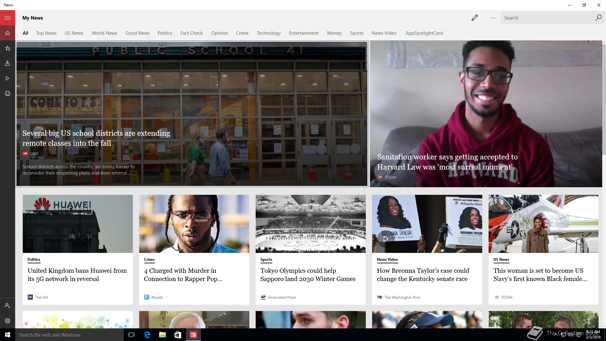This screenshot has width=606, height=341.
Task: Click the Navy pilot jet thumbnail
Action: (544, 224)
